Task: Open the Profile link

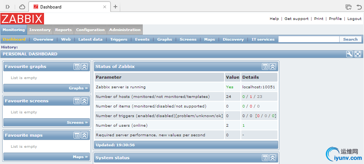Action: click(x=335, y=19)
